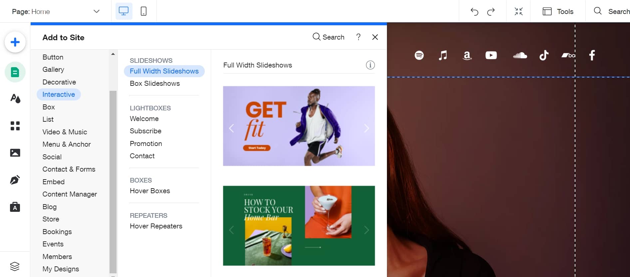Click Search in the top bar
This screenshot has width=630, height=277.
[x=612, y=11]
